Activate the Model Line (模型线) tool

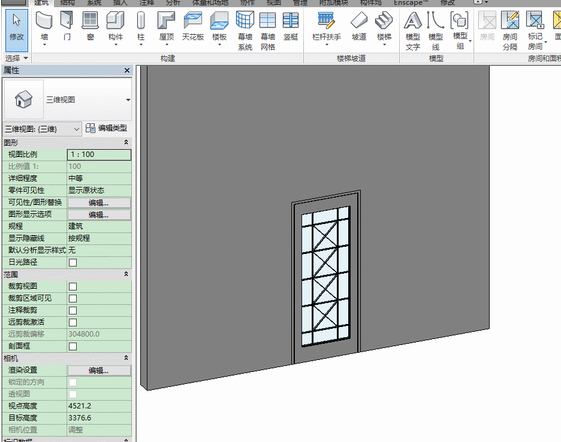click(435, 31)
